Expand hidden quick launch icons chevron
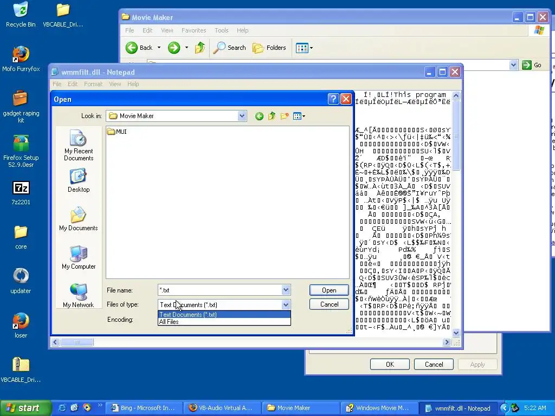The height and width of the screenshot is (416, 555). (x=100, y=405)
